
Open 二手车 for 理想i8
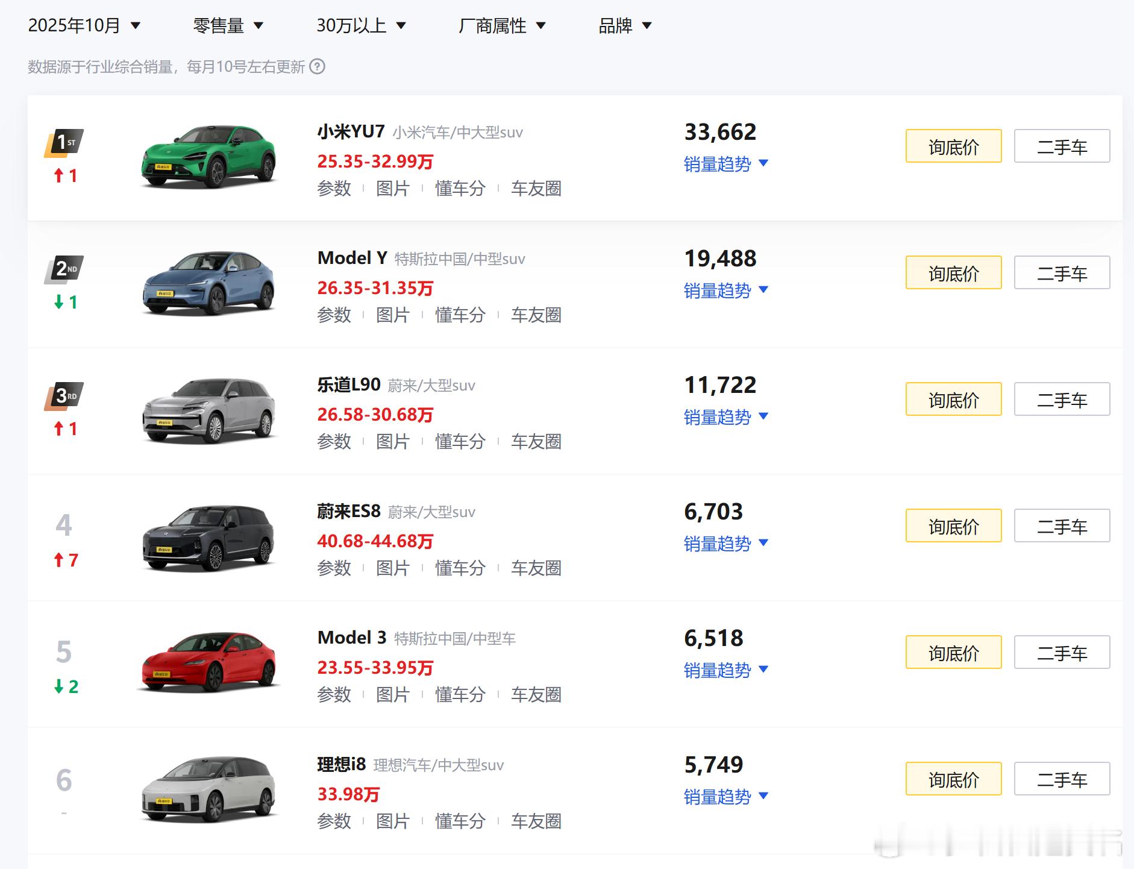pos(1062,779)
